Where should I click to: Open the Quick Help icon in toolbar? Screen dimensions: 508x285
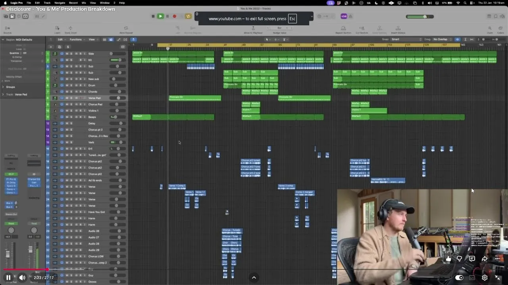tap(19, 16)
